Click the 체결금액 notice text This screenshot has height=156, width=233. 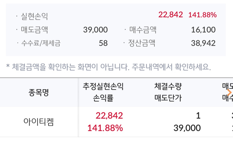pyautogui.click(x=109, y=67)
